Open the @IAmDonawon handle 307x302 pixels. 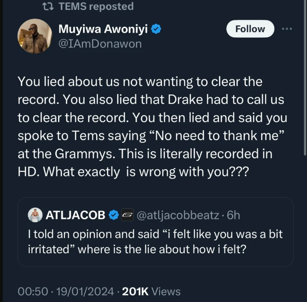100,43
